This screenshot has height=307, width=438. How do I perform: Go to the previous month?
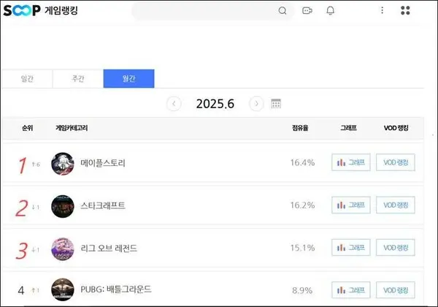point(174,104)
